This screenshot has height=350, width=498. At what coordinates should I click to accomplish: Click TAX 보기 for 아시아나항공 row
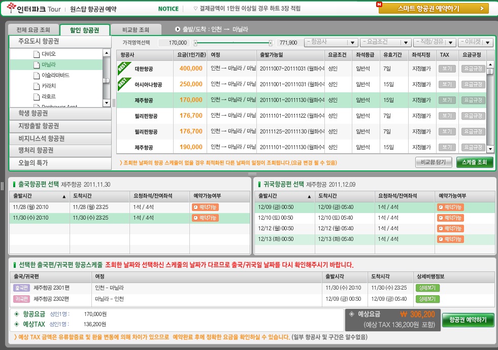click(447, 84)
